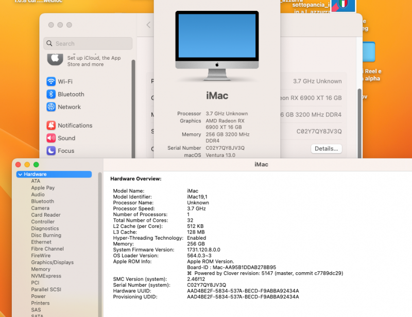Select PCI in the hardware list
The width and height of the screenshot is (412, 317).
click(35, 283)
